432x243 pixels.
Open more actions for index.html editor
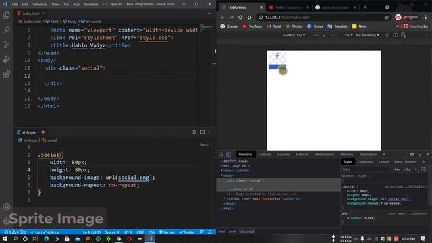pyautogui.click(x=210, y=13)
